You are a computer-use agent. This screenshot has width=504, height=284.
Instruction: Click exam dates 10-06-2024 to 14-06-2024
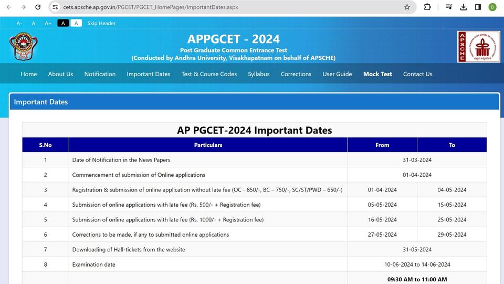tap(417, 265)
